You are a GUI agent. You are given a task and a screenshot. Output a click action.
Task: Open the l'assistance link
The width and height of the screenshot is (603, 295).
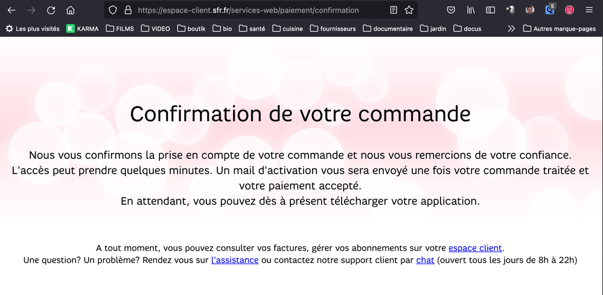click(235, 260)
